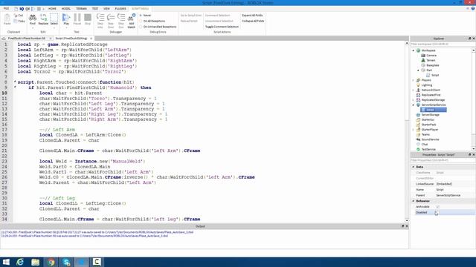Viewport: 476px width, 267px height.
Task: Open the Windows Start button
Action: pos(6,262)
